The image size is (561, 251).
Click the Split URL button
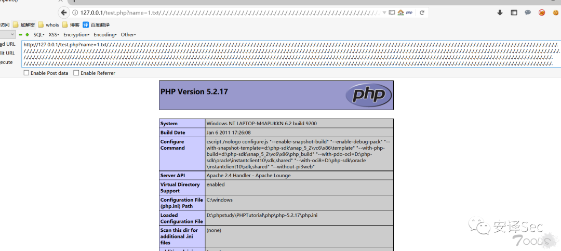(x=7, y=53)
